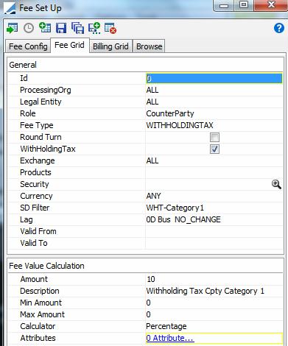Open the 0 Attribute link
The image size is (288, 346).
point(169,338)
